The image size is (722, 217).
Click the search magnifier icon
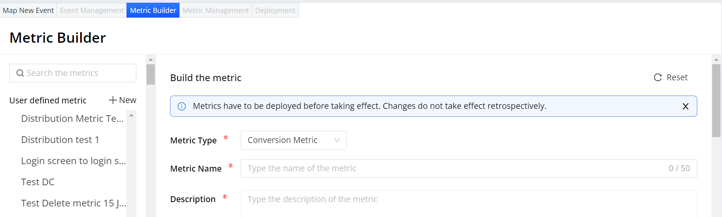pos(20,73)
